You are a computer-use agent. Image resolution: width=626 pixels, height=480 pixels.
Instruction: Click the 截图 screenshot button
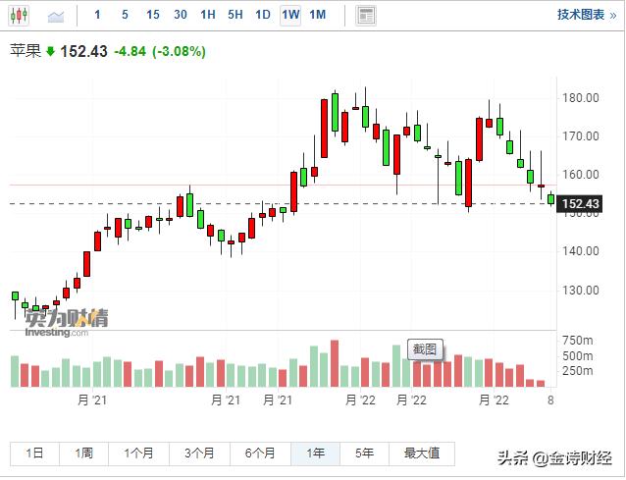coord(425,348)
